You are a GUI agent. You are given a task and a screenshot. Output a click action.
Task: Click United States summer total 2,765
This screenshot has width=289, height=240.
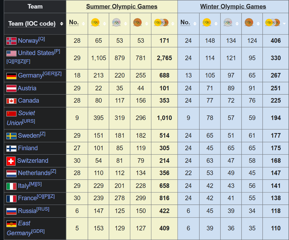(164, 58)
